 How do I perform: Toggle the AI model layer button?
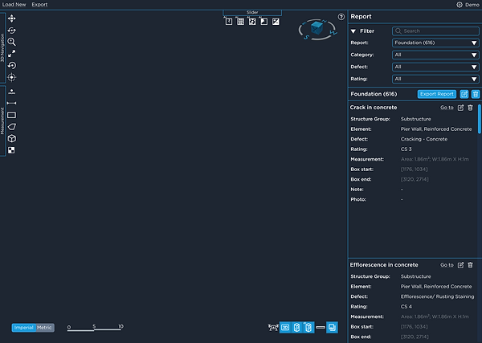point(308,327)
